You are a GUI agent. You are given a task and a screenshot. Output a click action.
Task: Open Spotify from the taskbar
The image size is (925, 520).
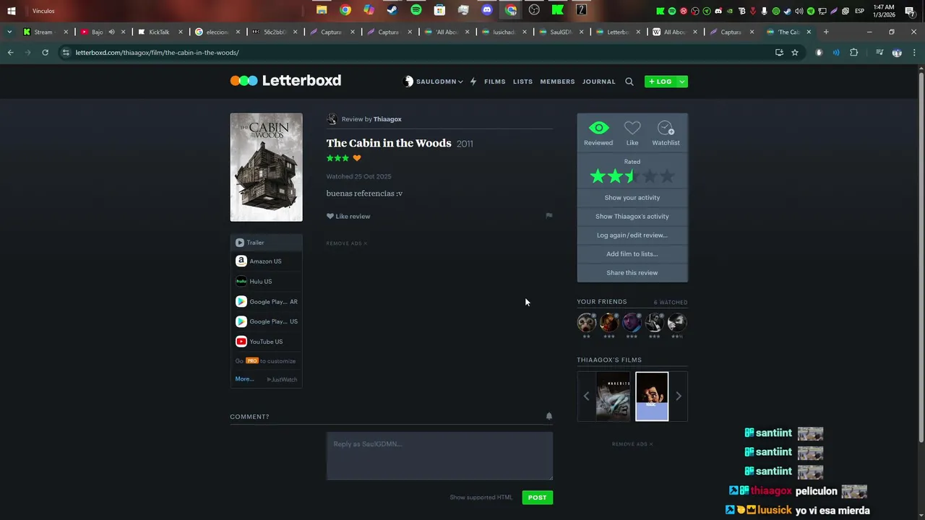[416, 10]
